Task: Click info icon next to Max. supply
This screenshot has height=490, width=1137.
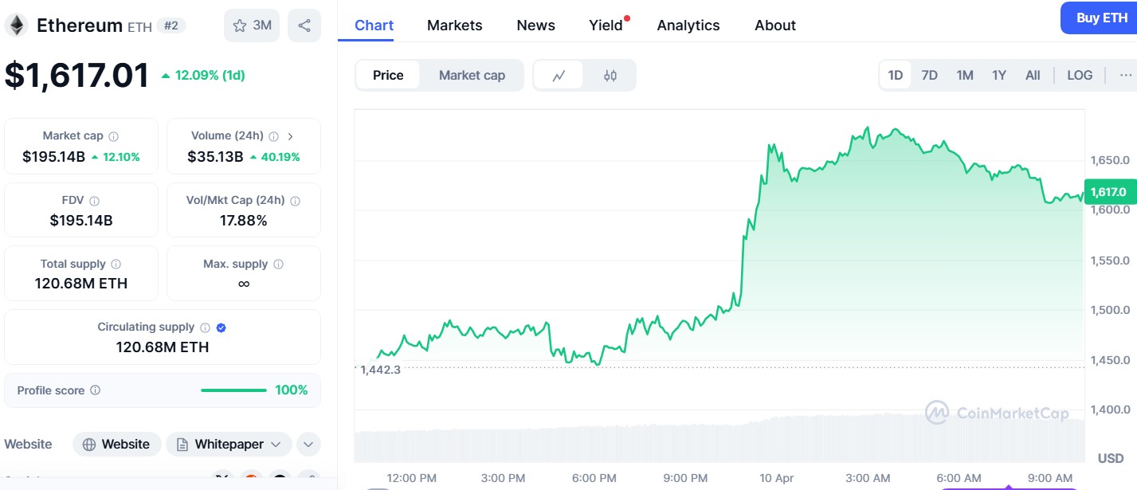Action: coord(278,264)
